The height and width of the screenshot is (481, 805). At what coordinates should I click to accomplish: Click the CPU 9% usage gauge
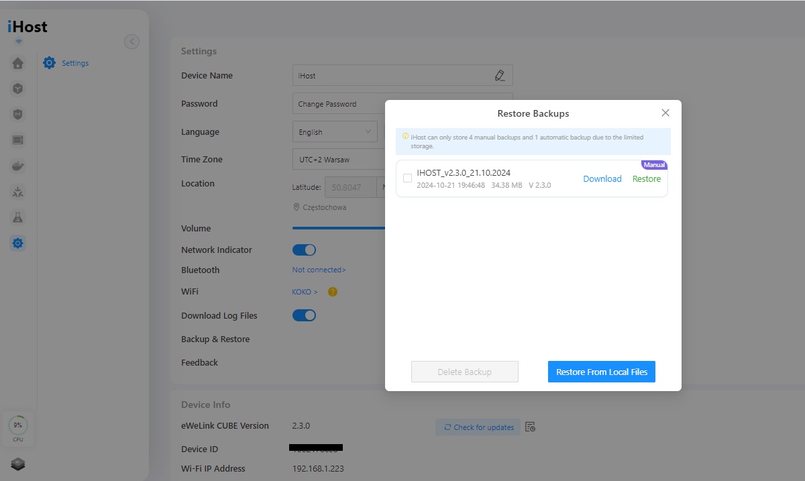(x=18, y=425)
